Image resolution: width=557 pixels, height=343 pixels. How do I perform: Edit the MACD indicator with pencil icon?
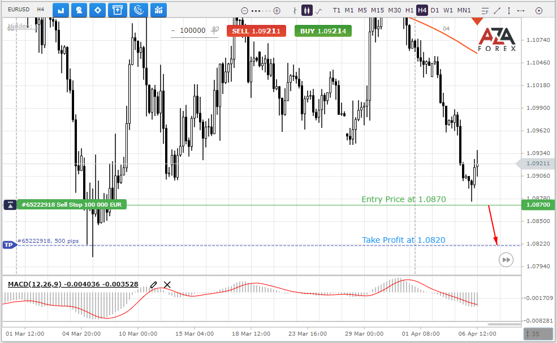(153, 284)
